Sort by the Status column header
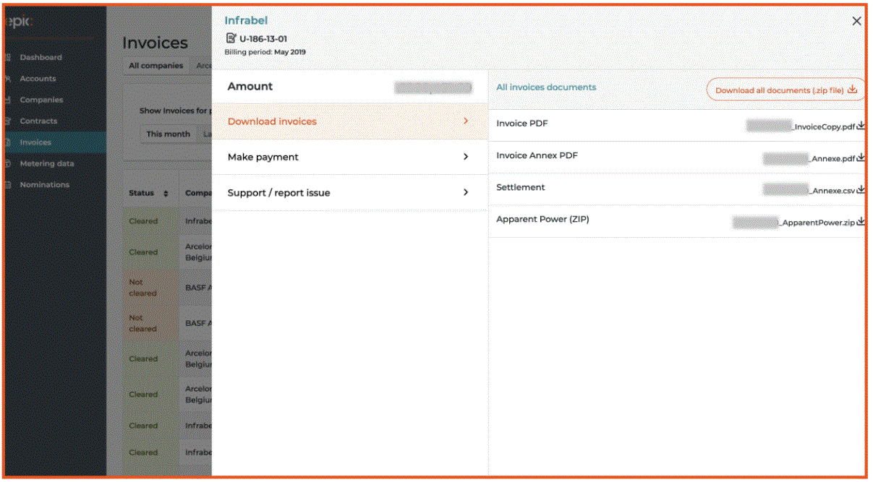The height and width of the screenshot is (482, 873). [x=148, y=193]
